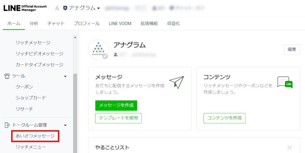The height and width of the screenshot is (153, 305).
Task: Click the Talk Room Management section icon
Action: pyautogui.click(x=7, y=125)
